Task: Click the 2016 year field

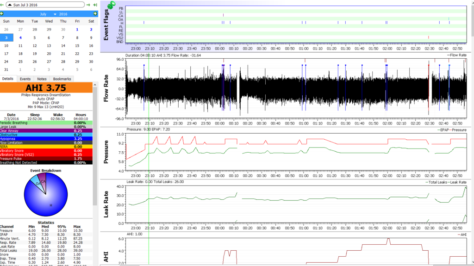Action: (63, 14)
